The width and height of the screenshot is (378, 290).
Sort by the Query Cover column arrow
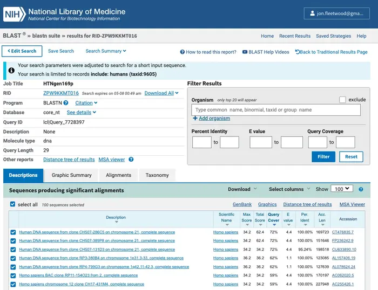(x=274, y=225)
